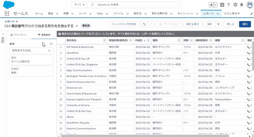
Task: Open dropdown arrow next to 保存 button
Action: pyautogui.click(x=218, y=24)
